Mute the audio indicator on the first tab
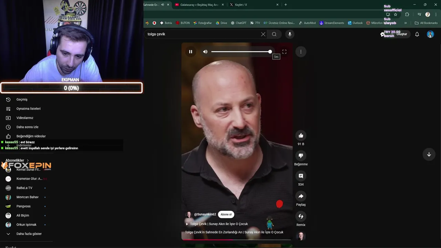 click(163, 5)
